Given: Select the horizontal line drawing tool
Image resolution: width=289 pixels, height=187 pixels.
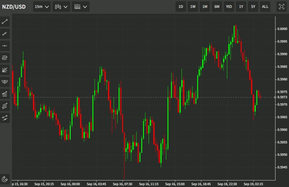Looking at the screenshot, I should click(x=5, y=46).
